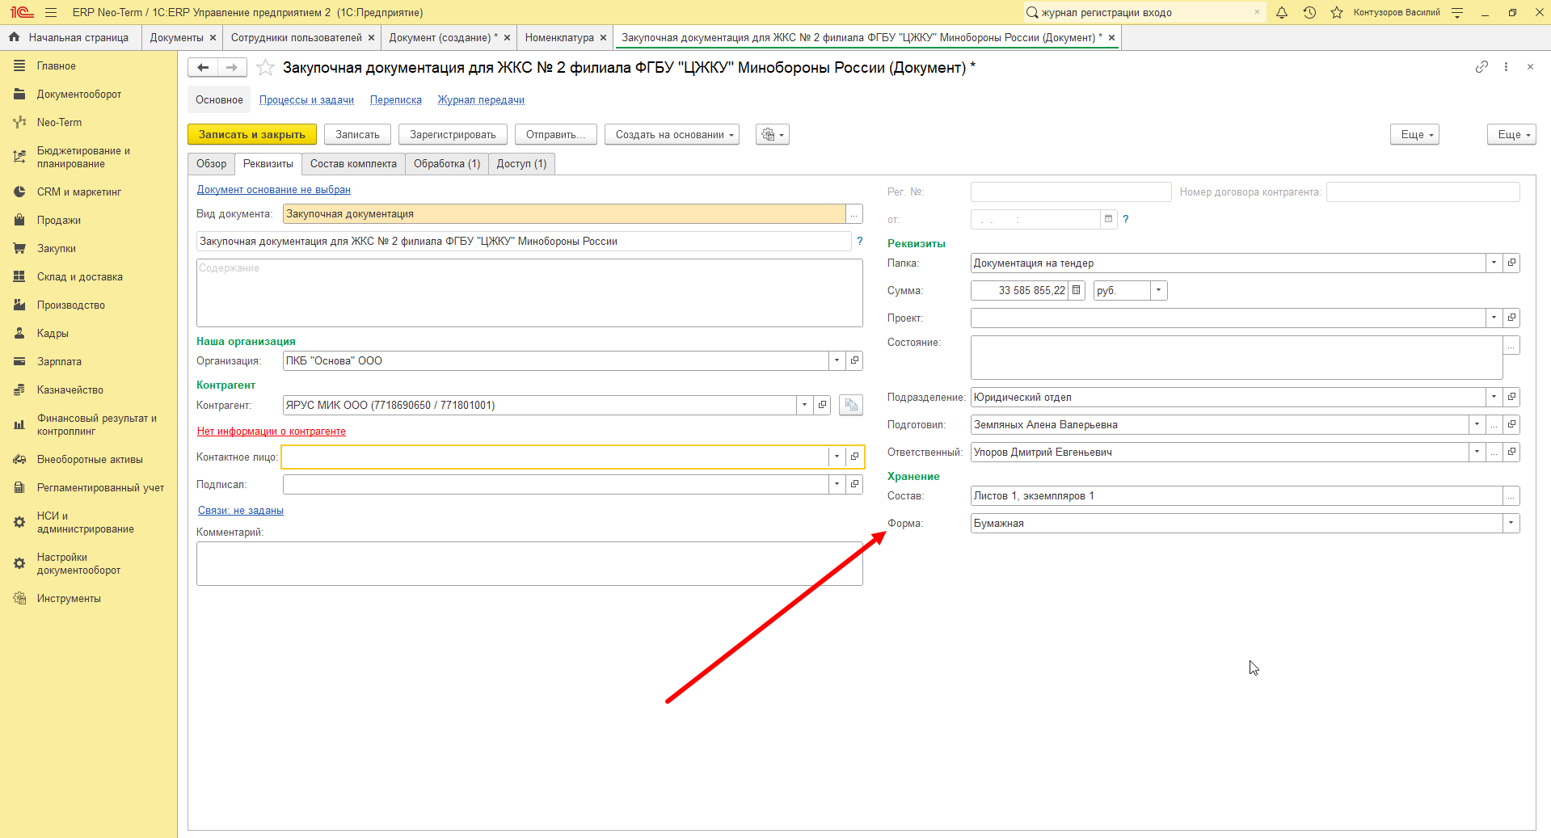Click the Отправить... button
Viewport: 1551px width, 838px height.
556,134
